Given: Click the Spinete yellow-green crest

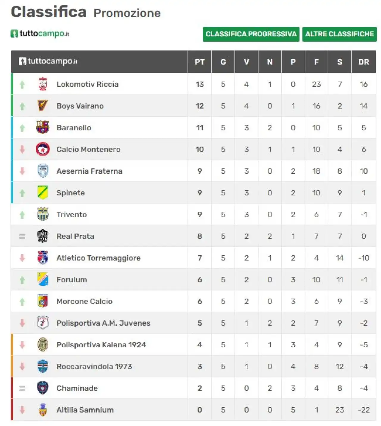Looking at the screenshot, I should pyautogui.click(x=43, y=193).
